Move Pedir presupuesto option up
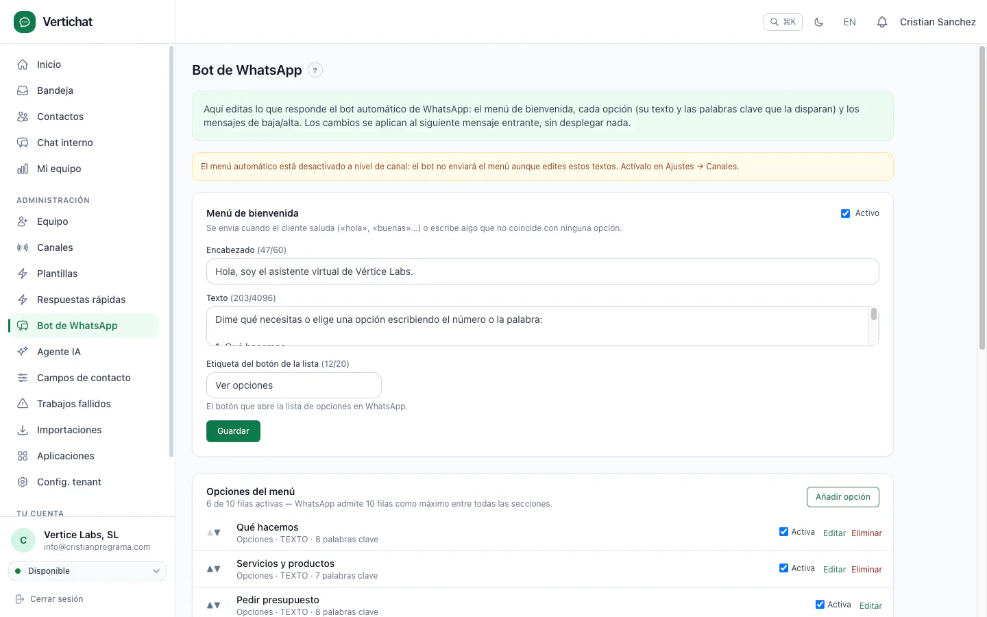 pos(210,605)
